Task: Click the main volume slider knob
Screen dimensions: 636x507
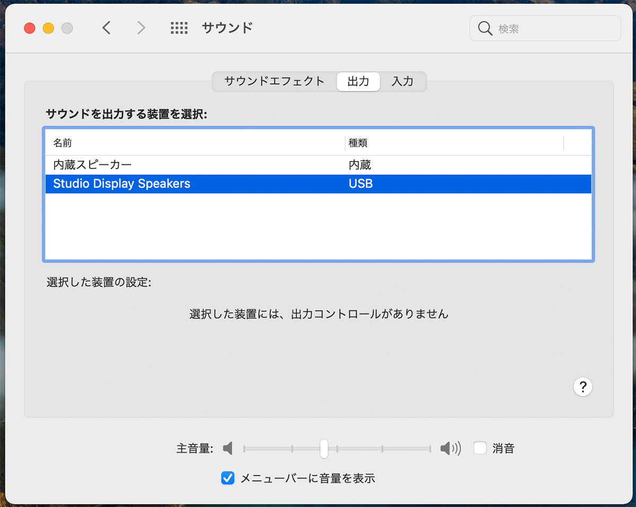Action: point(324,448)
